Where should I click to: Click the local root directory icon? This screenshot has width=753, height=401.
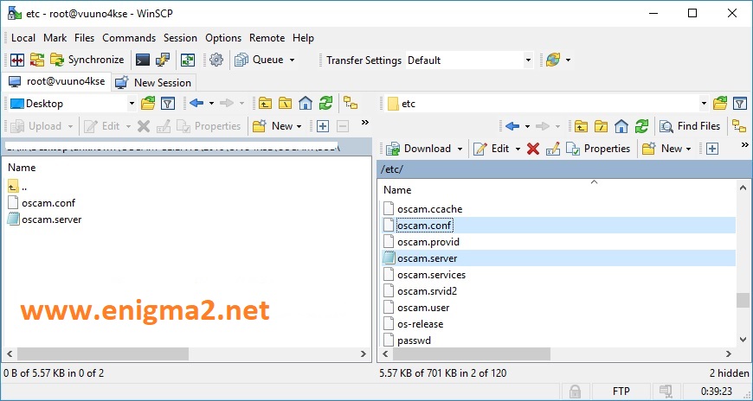click(x=285, y=103)
